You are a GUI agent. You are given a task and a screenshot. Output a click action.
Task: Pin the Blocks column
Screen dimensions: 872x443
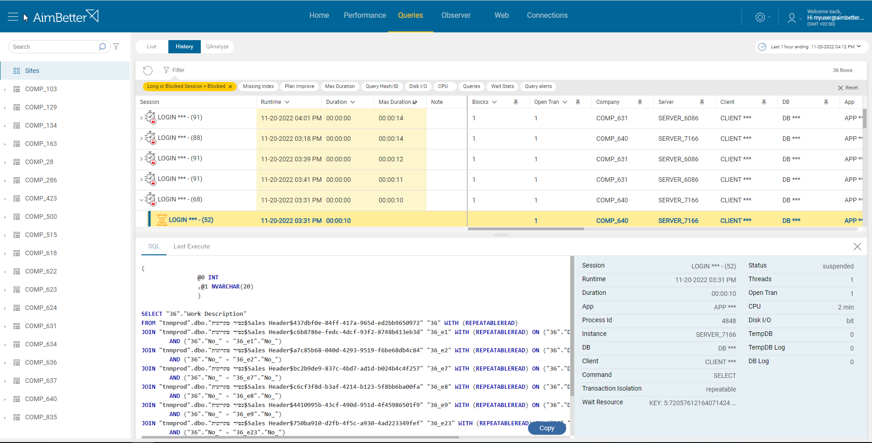point(516,102)
